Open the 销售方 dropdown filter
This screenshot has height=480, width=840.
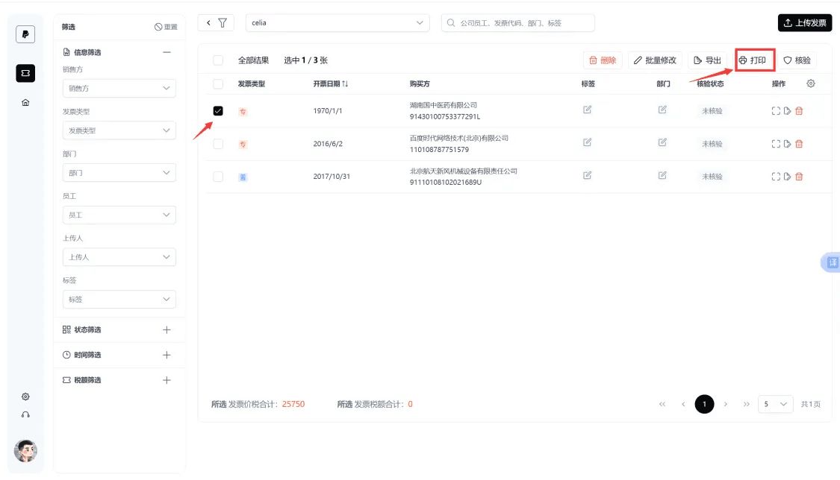119,88
